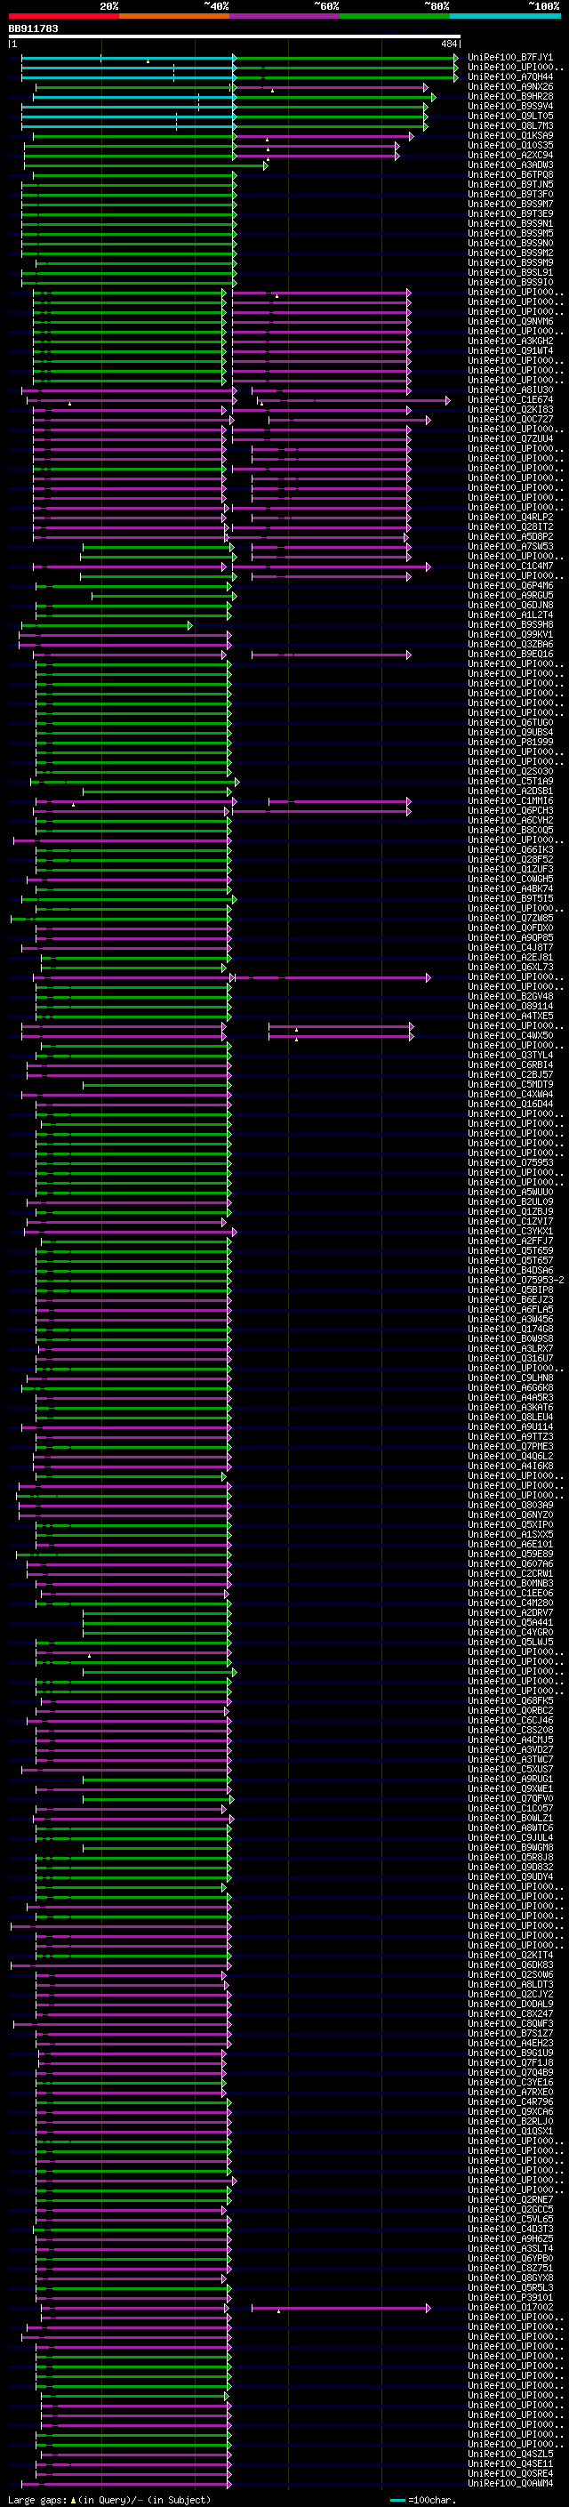
Task: Select label UniRef100_B9S9M7
Action: 509,204
